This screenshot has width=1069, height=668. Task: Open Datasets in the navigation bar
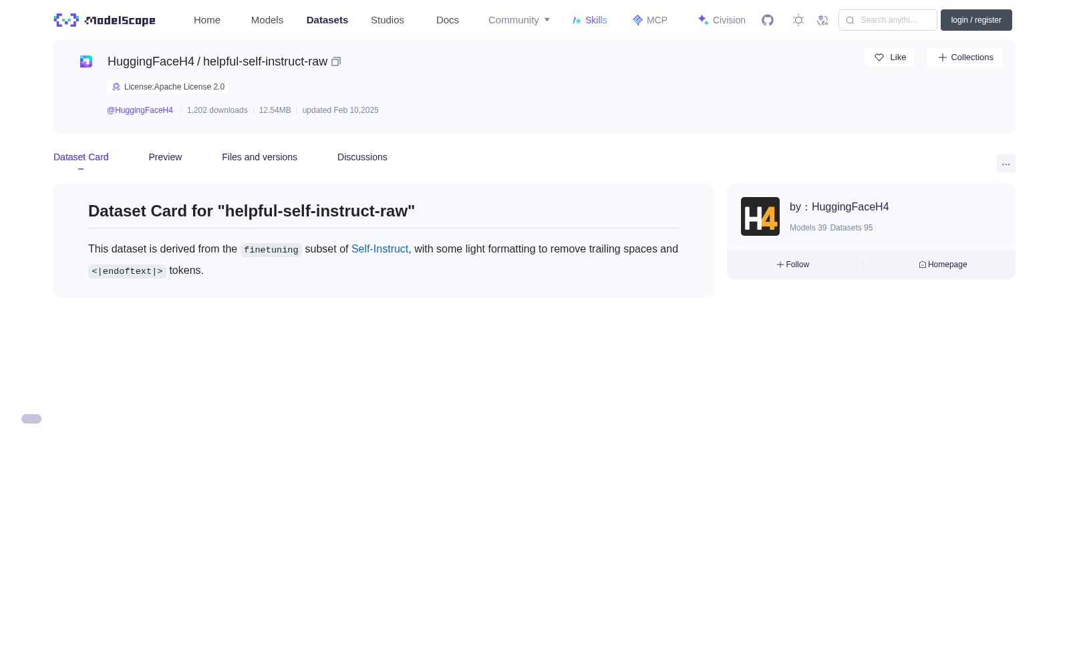pyautogui.click(x=327, y=20)
